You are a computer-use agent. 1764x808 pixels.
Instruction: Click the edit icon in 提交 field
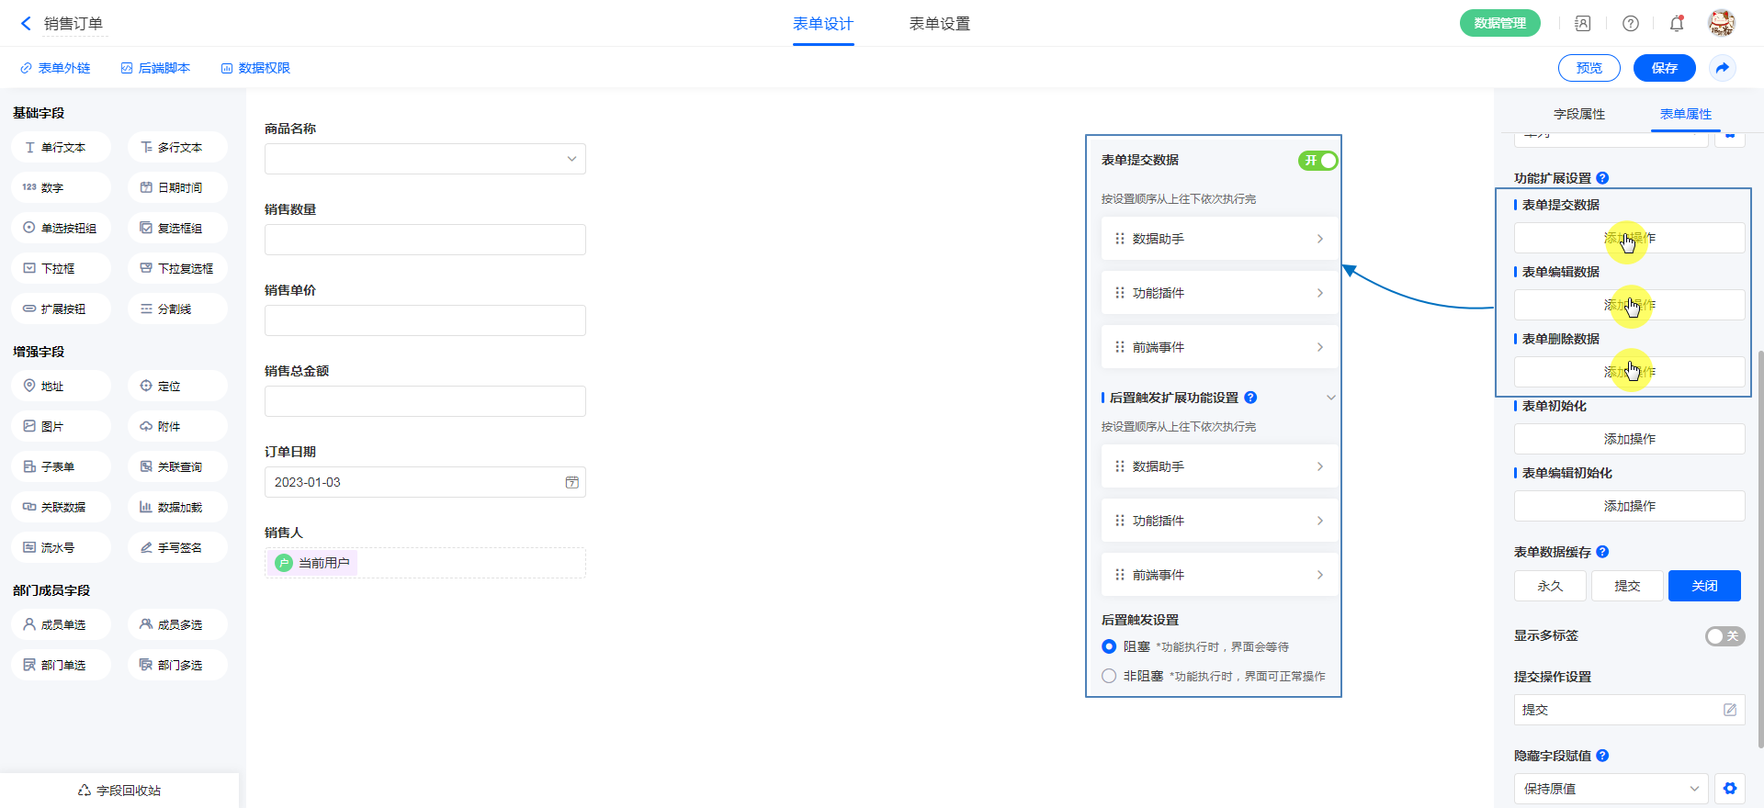1729,710
